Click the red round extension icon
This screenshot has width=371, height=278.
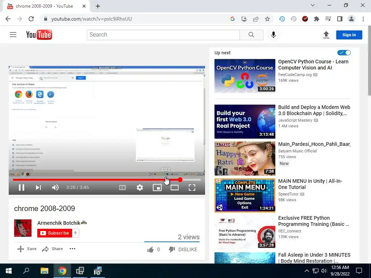305,19
